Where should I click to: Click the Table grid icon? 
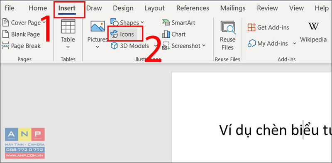pos(68,26)
